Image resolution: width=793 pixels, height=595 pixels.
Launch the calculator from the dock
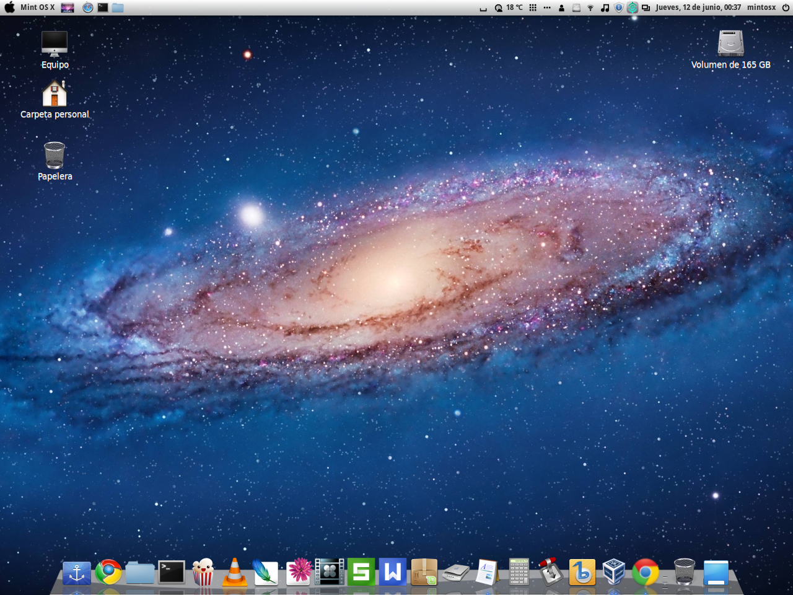click(x=519, y=571)
